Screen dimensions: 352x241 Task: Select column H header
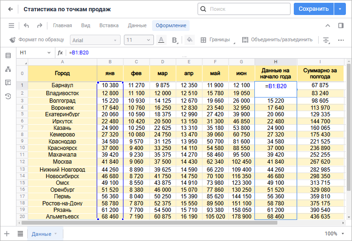pos(275,61)
